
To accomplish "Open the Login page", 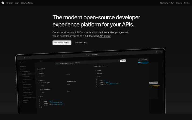I will pos(17,3).
